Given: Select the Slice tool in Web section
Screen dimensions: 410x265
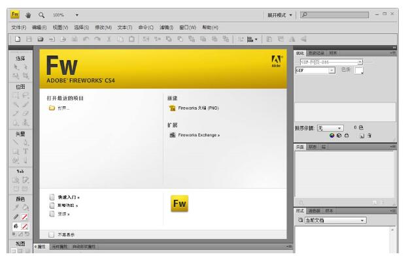Looking at the screenshot, I should [26, 180].
